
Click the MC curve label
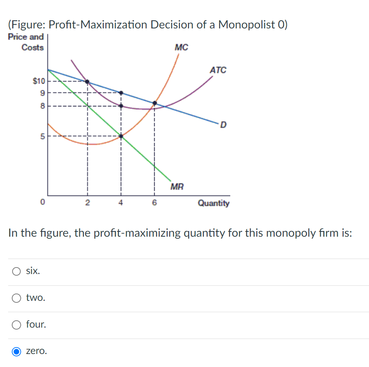point(181,47)
